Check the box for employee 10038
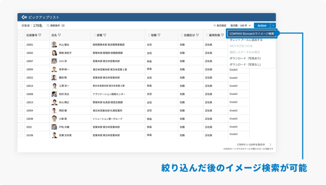 [21, 119]
